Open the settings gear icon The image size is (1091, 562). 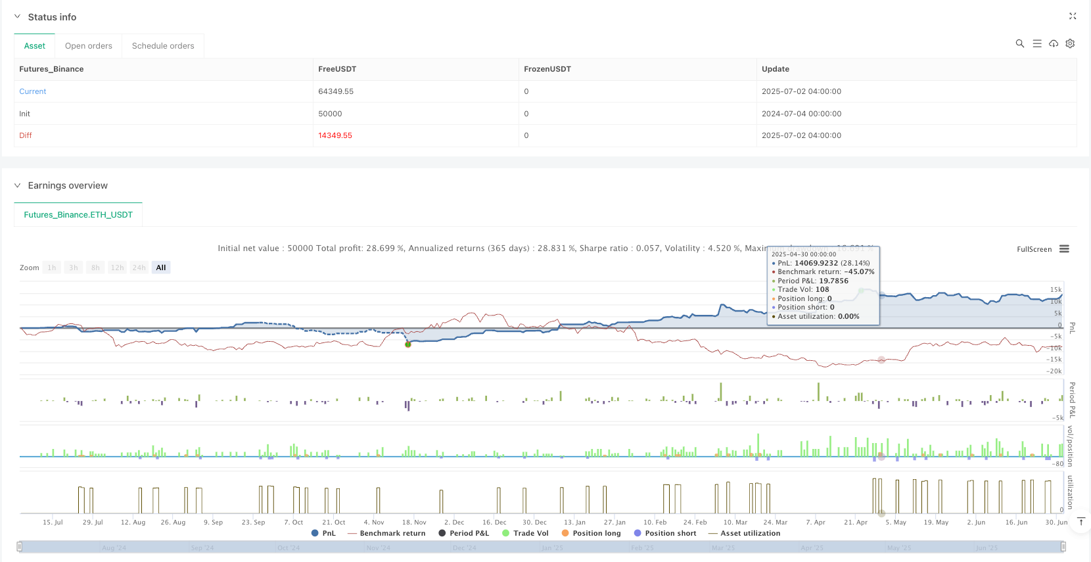point(1070,43)
